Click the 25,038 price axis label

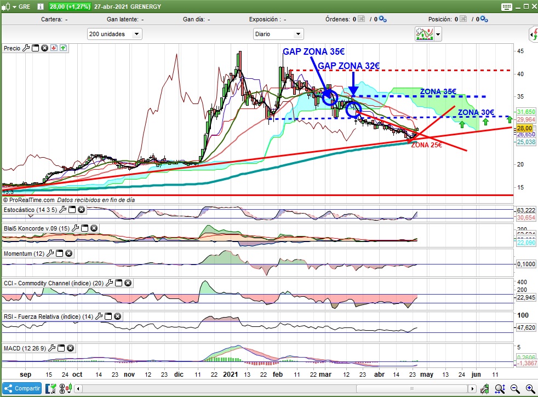tap(526, 142)
